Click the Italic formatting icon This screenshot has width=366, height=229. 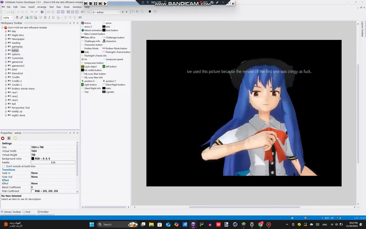click(x=49, y=17)
